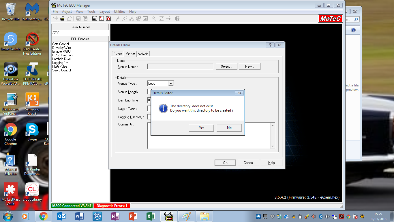Click the horizontal lines align toolbar icon
This screenshot has width=394, height=222.
168,18
